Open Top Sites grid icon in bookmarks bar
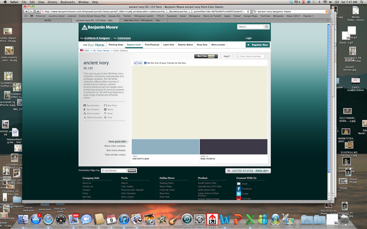Image resolution: width=367 pixels, height=229 pixels. 32,16
